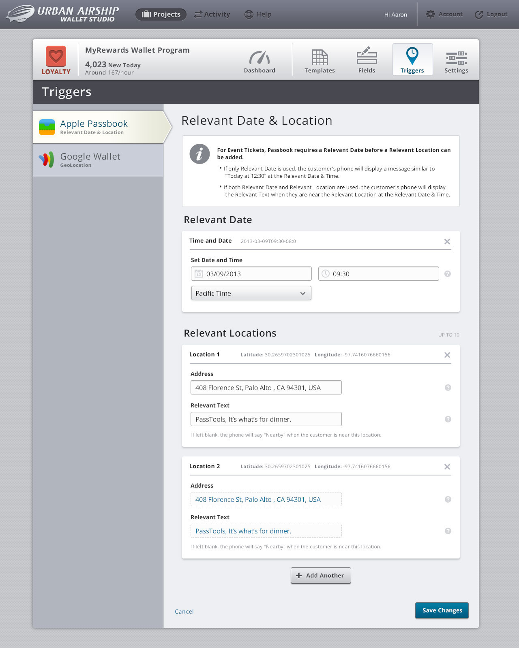Click the Location 2 longitude value
The height and width of the screenshot is (648, 519).
[x=367, y=467]
